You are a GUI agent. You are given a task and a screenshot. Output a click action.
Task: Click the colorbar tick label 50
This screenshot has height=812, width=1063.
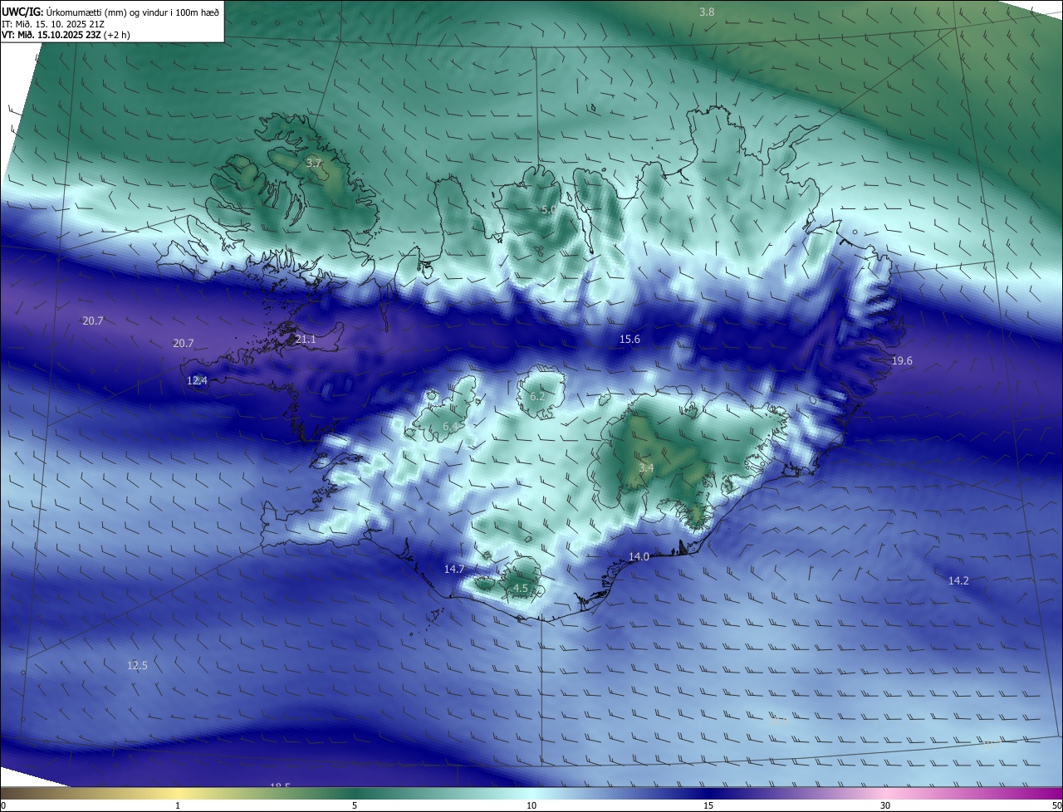[1056, 806]
